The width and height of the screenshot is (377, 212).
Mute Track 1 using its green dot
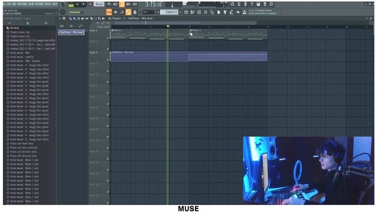click(108, 38)
